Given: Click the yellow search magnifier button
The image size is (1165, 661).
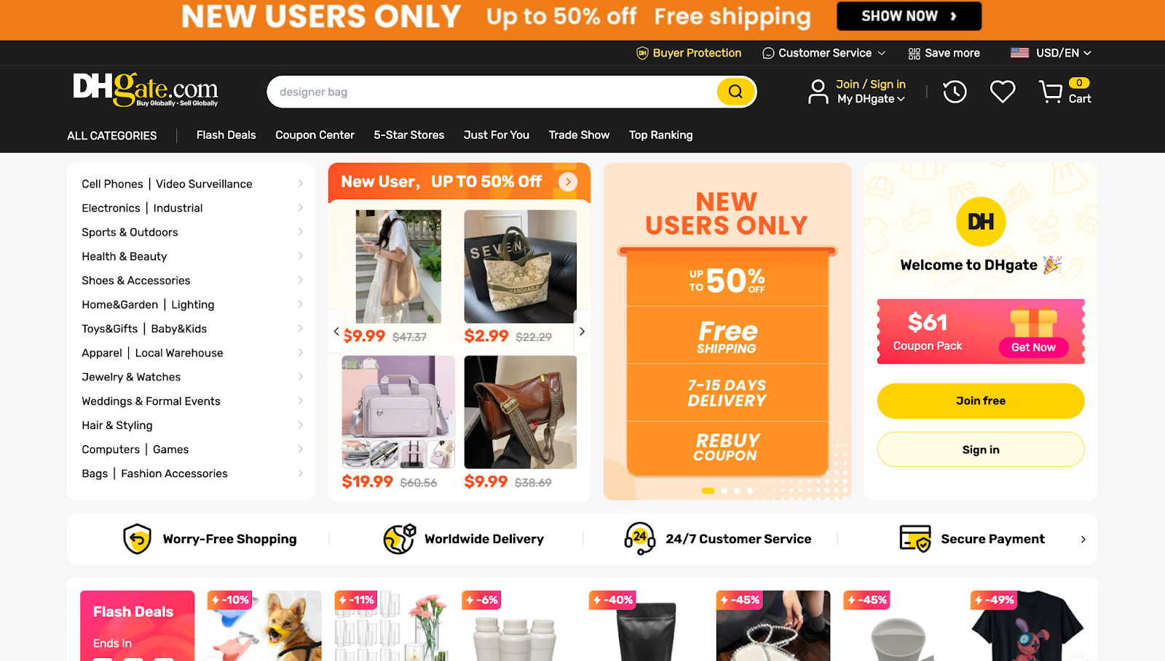Looking at the screenshot, I should coord(735,92).
